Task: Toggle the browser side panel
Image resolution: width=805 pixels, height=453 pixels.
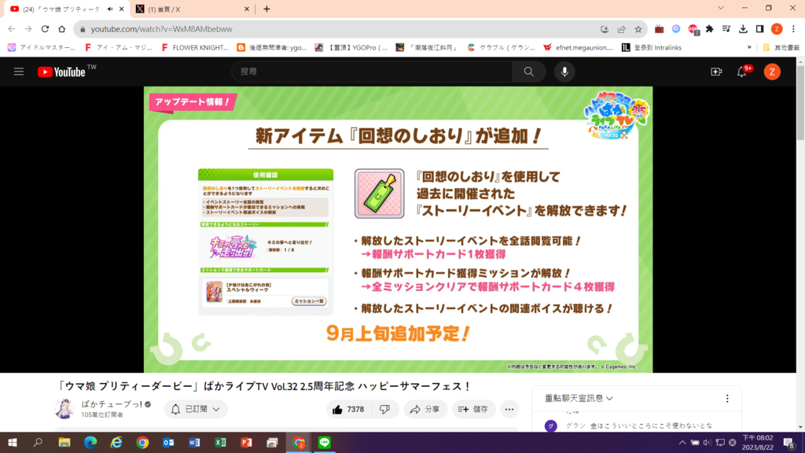Action: click(760, 29)
